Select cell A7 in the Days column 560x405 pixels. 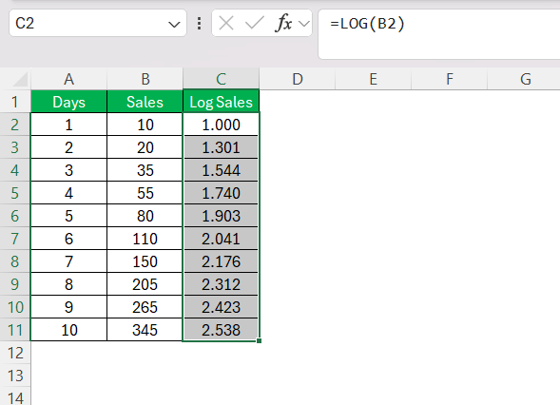pyautogui.click(x=68, y=239)
